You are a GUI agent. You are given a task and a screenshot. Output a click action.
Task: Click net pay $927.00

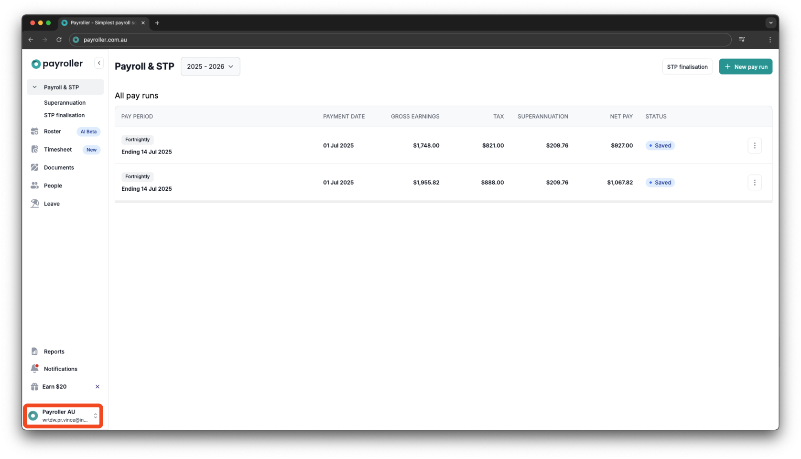tap(622, 145)
